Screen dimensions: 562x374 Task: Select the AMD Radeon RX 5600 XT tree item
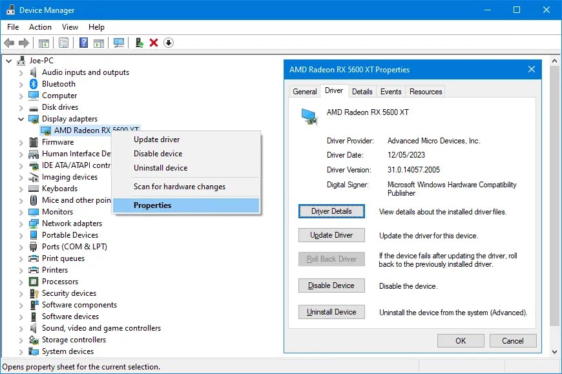coord(90,130)
